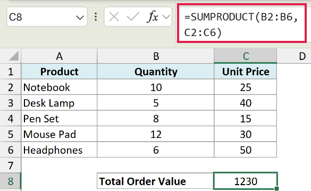
Task: Select Notebook quantity cell 10
Action: 156,87
